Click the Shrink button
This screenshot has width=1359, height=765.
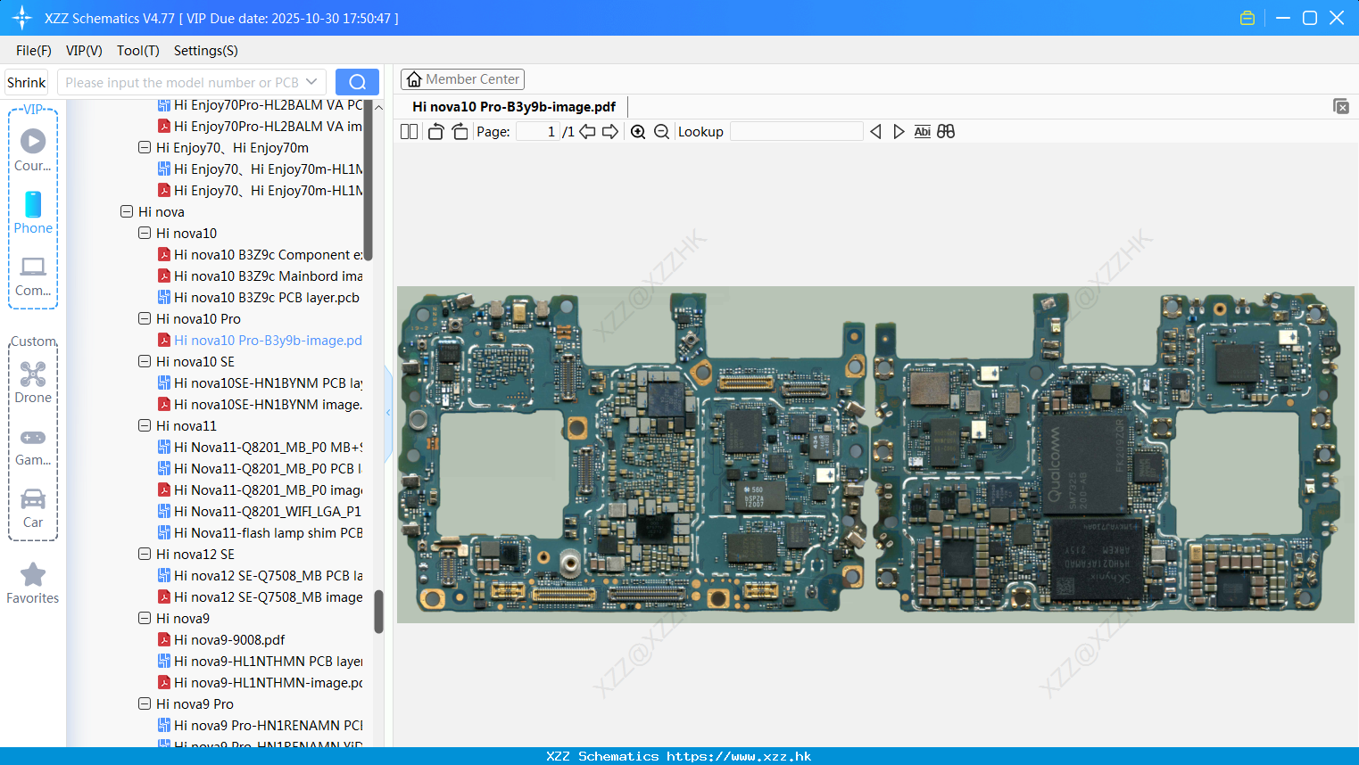tap(27, 82)
